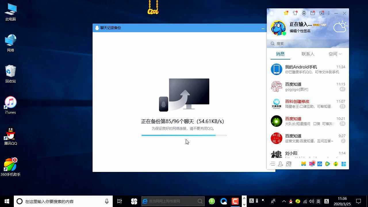Click the Android phone avatar icon
This screenshot has height=207, width=368.
click(x=277, y=69)
